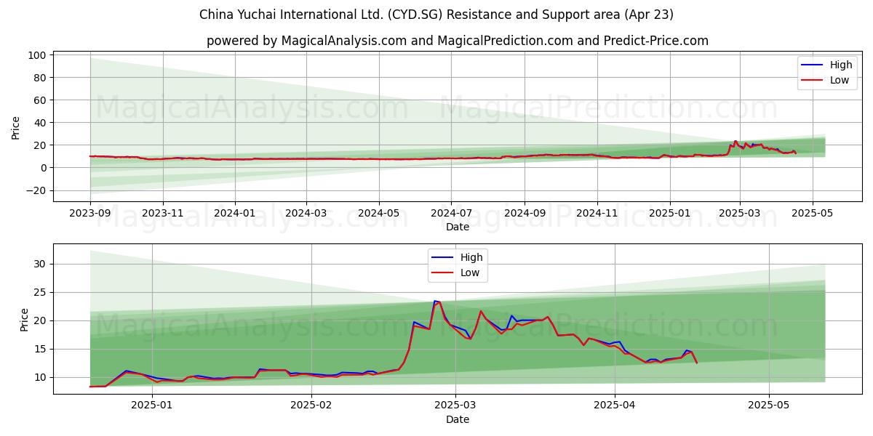Click the '2023-11' tick label
Screen dimensions: 873x436
[162, 214]
